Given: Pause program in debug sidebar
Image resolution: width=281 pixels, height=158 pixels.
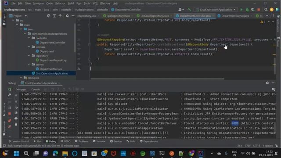Looking at the screenshot, I should pos(10,108).
